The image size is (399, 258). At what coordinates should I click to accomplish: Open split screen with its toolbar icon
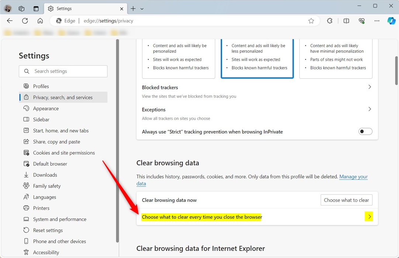346,21
